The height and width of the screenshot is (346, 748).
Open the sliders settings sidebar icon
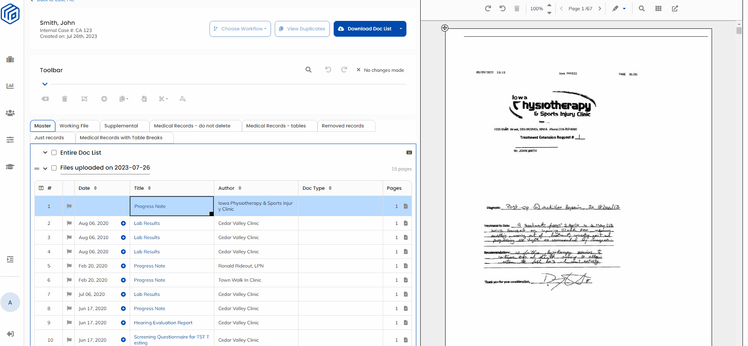coord(10,140)
